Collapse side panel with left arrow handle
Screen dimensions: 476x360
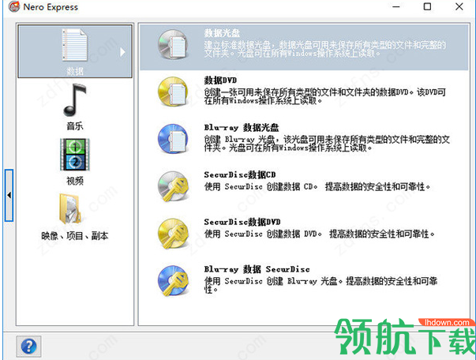click(9, 195)
